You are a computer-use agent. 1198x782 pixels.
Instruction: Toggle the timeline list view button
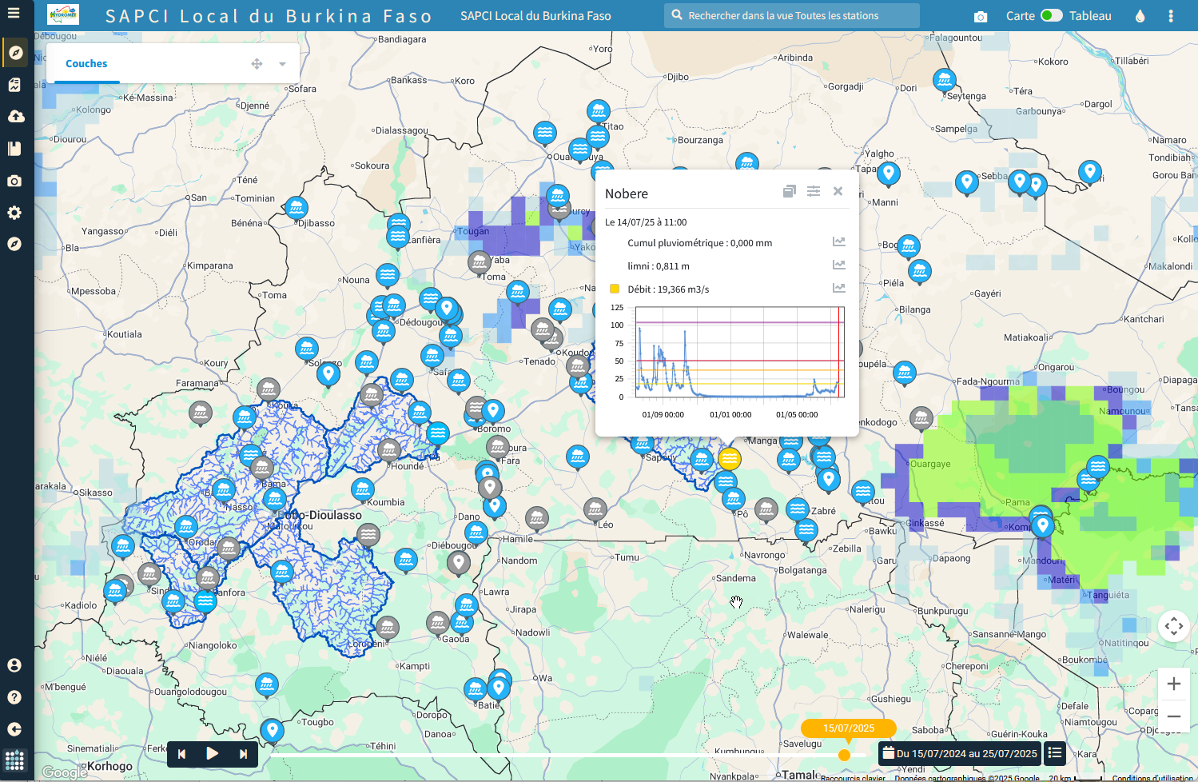pos(1055,752)
